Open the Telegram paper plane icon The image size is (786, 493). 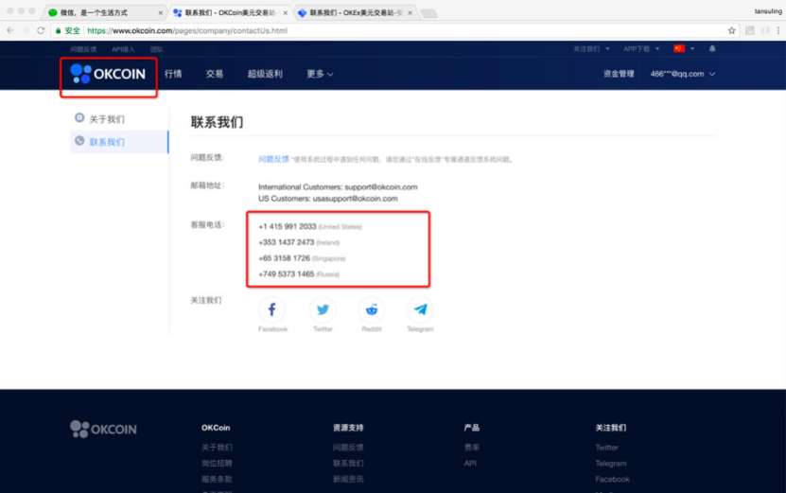(420, 309)
